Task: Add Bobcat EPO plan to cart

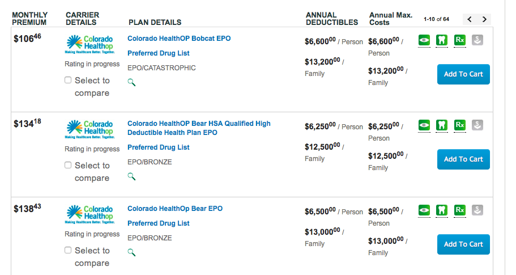Action: (463, 74)
